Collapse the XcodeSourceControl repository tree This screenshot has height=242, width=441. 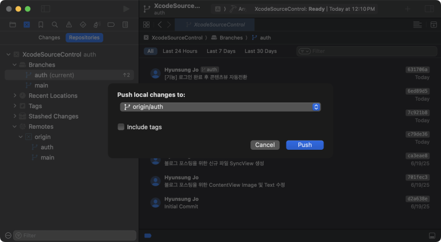pos(9,55)
